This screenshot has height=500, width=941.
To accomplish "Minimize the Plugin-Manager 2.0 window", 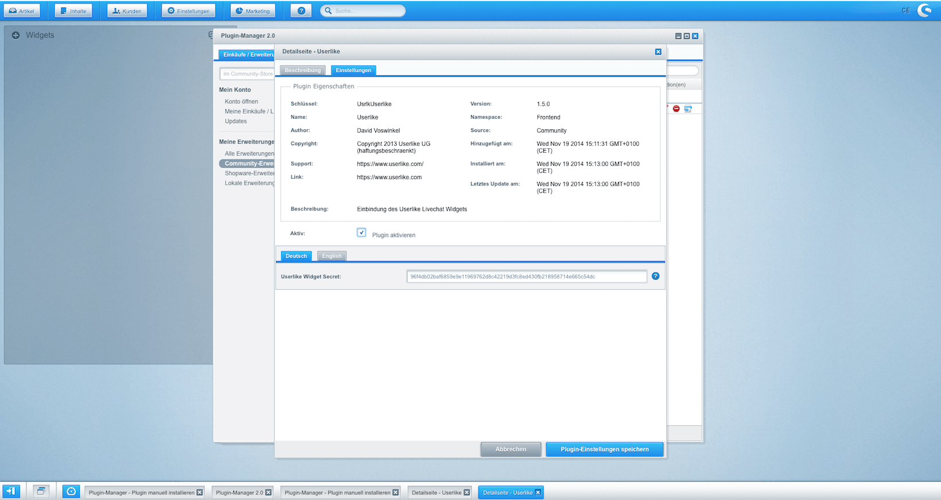I will (678, 36).
